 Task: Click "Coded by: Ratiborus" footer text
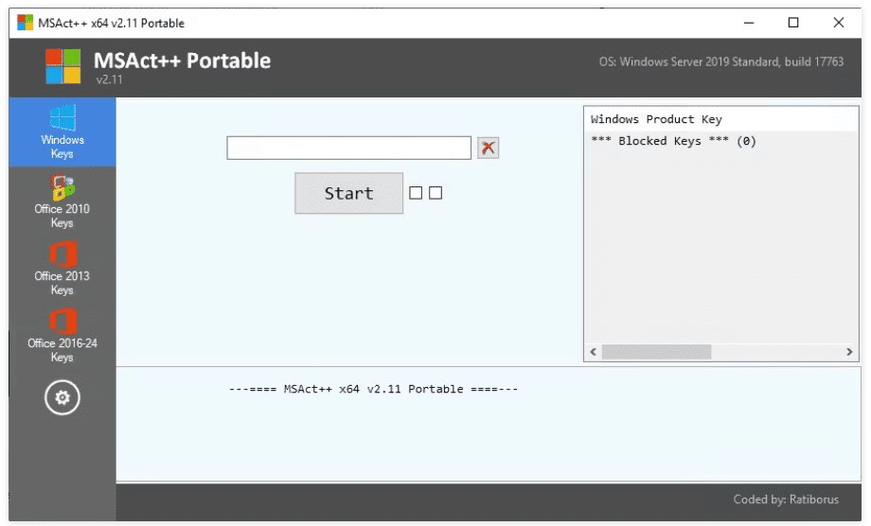click(x=786, y=500)
